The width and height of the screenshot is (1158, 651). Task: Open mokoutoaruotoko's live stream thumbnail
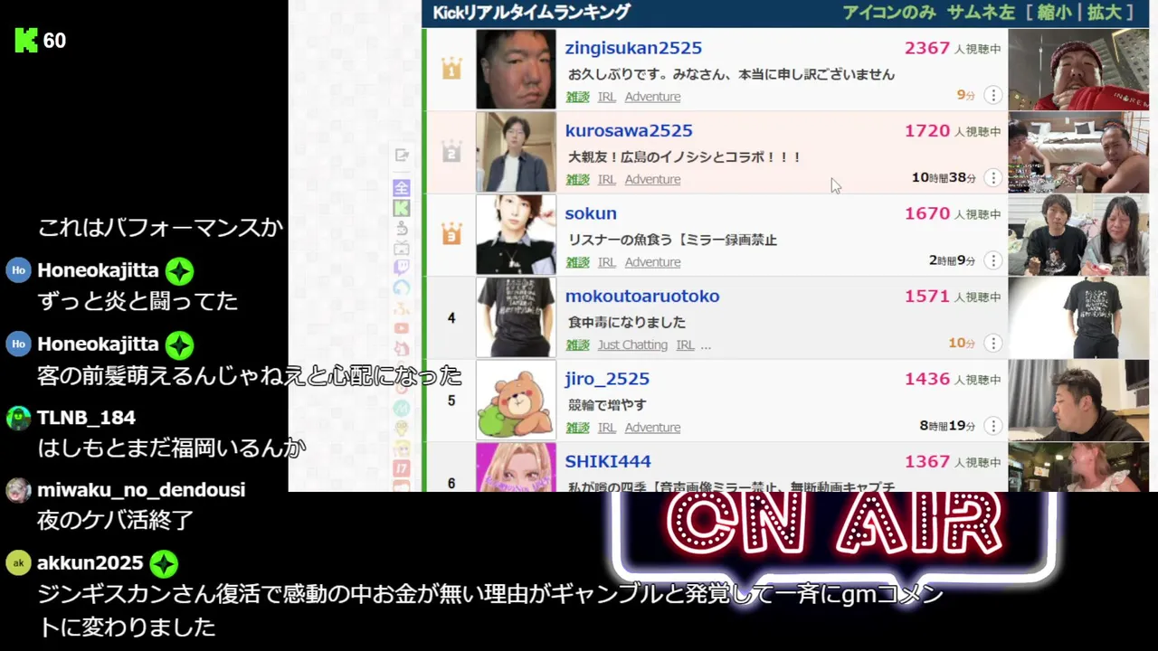1078,317
